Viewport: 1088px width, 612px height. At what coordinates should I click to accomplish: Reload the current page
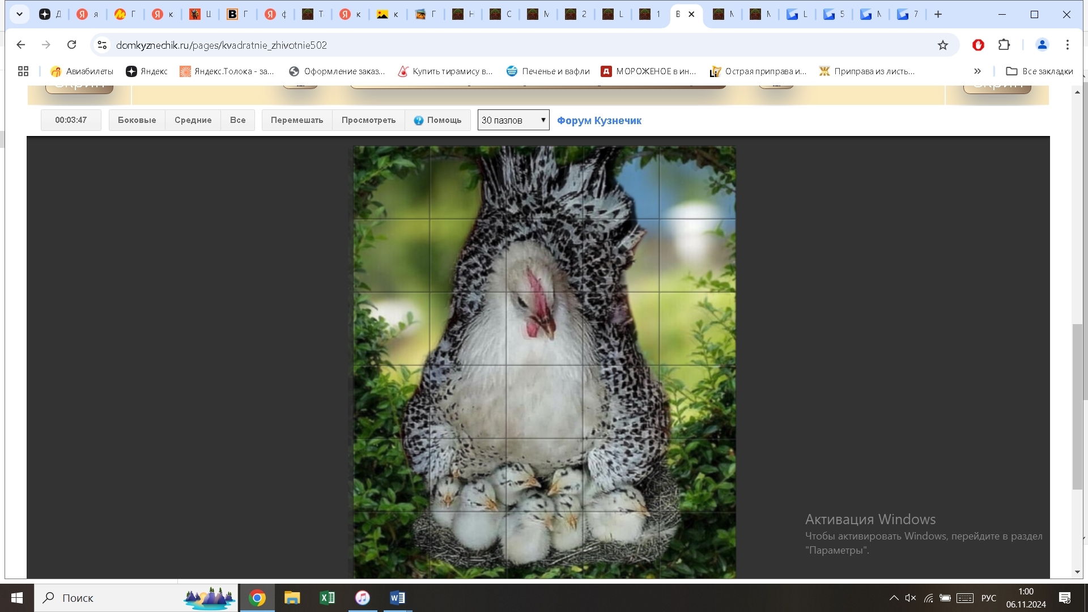71,45
